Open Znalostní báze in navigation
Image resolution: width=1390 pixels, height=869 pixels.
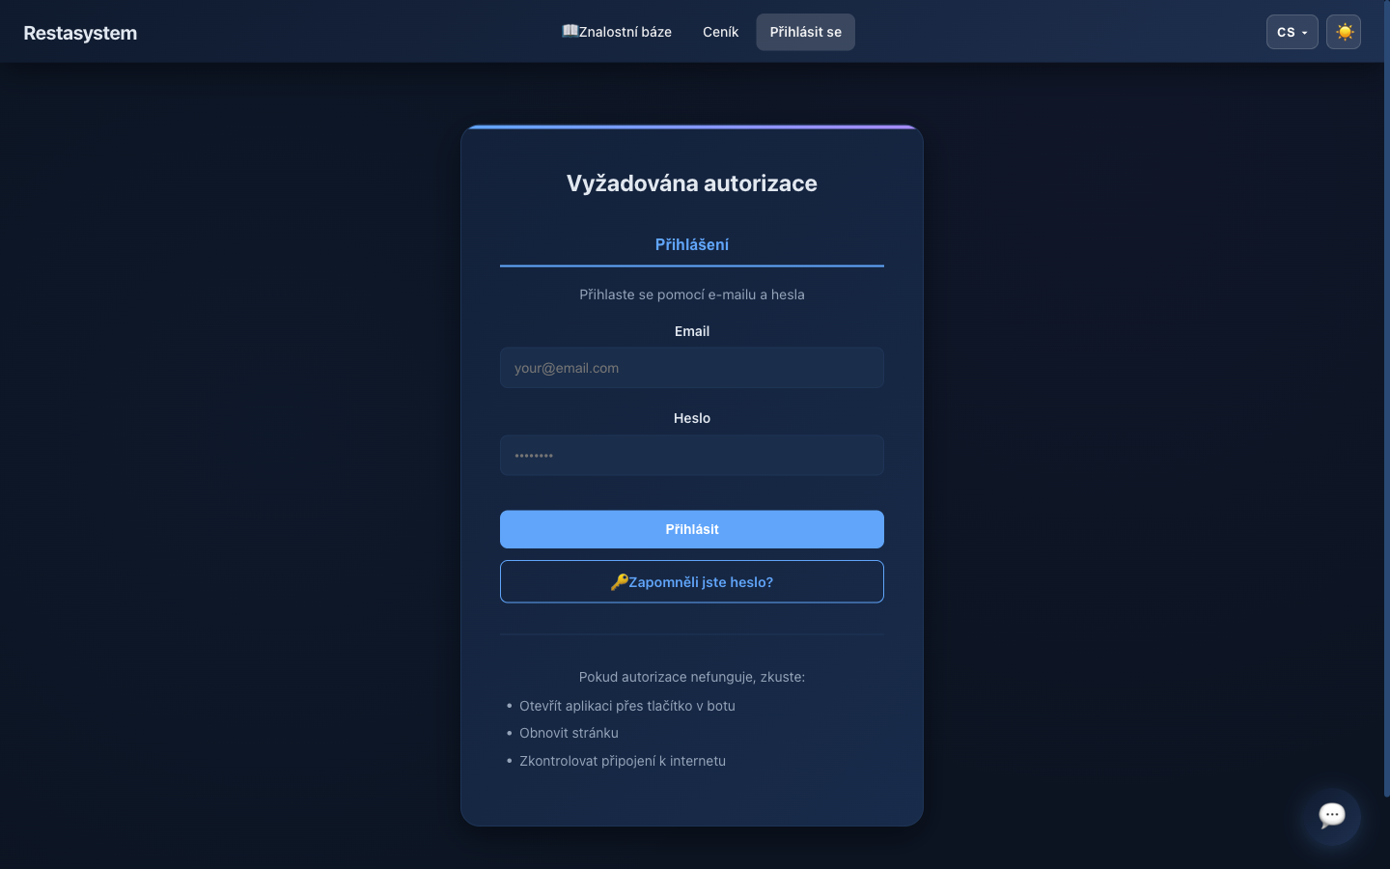pos(617,32)
